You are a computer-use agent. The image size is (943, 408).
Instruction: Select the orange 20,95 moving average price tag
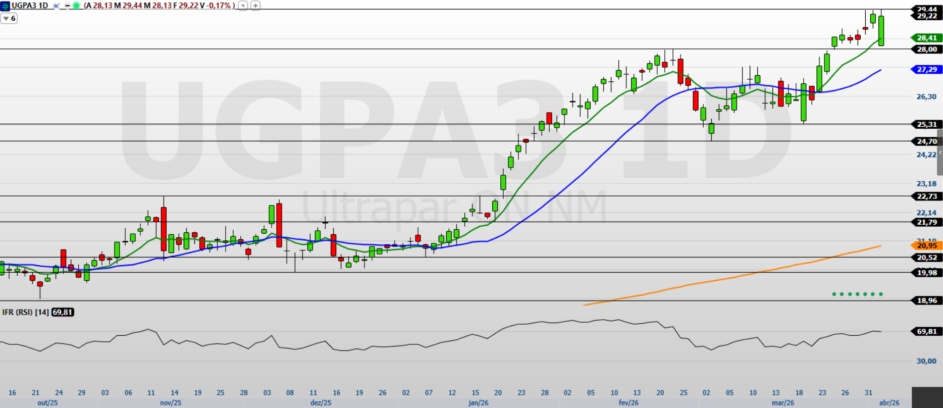(x=927, y=246)
